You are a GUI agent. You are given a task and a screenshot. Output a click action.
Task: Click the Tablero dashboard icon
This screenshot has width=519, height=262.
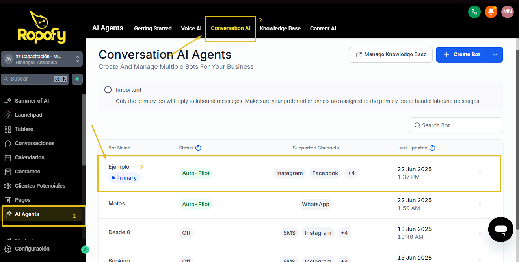coord(8,129)
